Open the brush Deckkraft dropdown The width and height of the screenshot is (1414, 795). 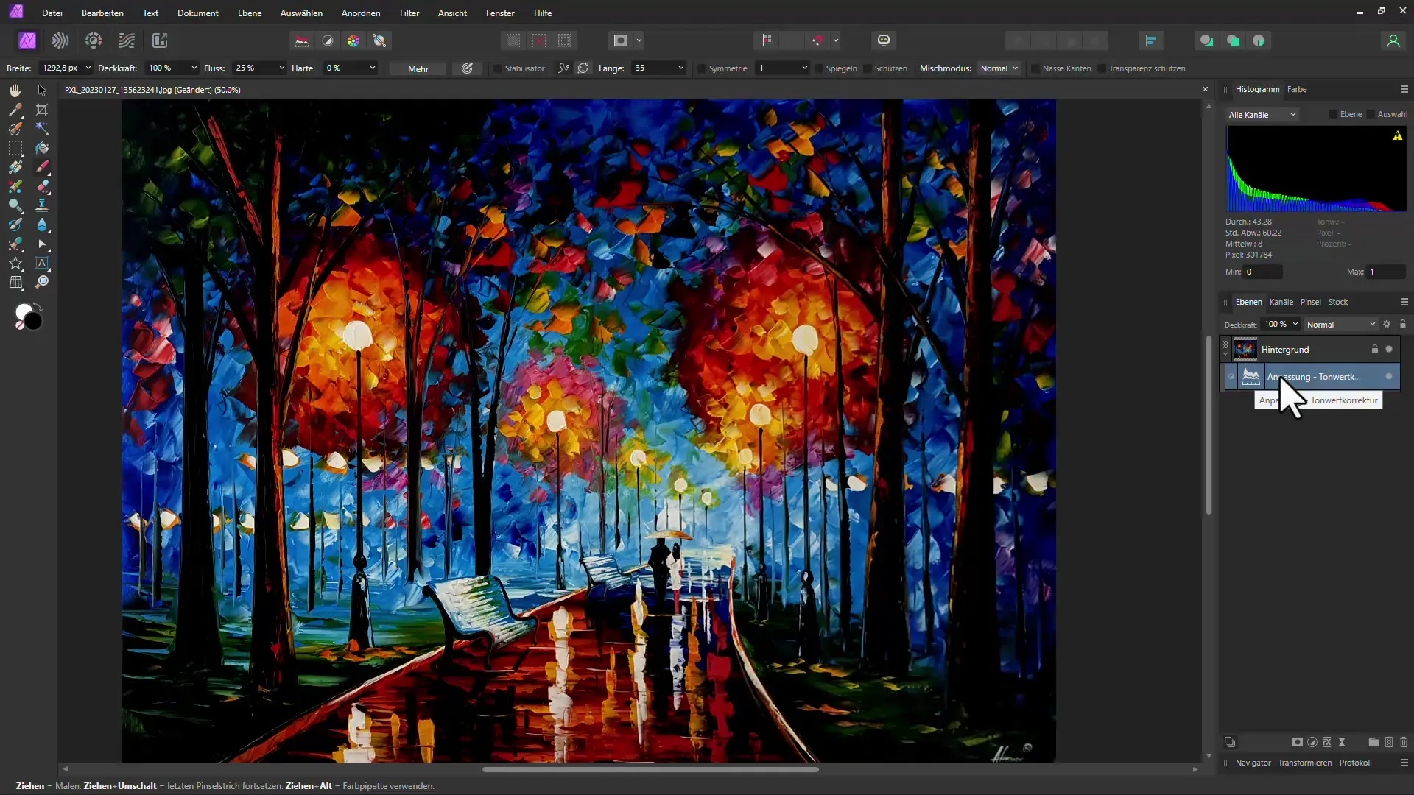pyautogui.click(x=194, y=68)
